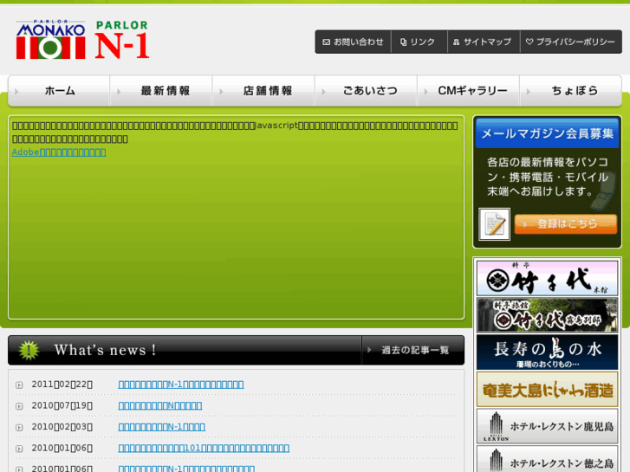Click the Adobe download link
The width and height of the screenshot is (630, 472).
[59, 152]
